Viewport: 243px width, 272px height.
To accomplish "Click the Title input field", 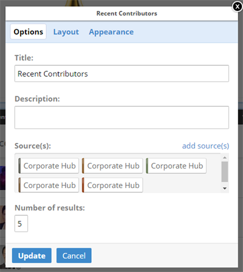I will tap(122, 74).
